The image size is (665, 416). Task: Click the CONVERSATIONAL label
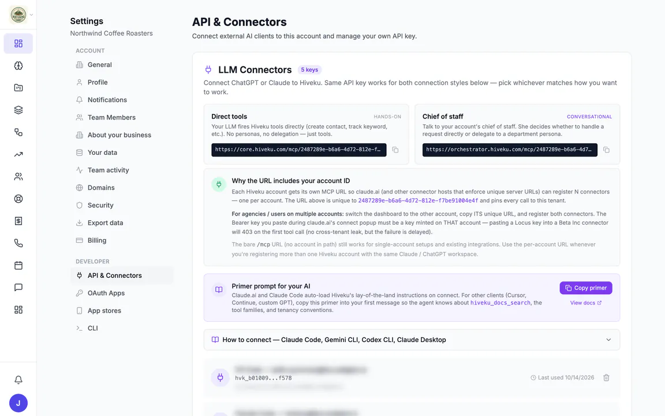[x=589, y=117]
